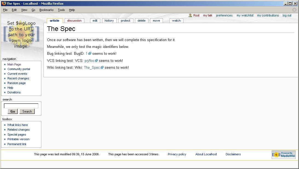Image resolution: width=299 pixels, height=169 pixels.
Task: Open the Recent changes navigation link
Action: click(x=18, y=78)
